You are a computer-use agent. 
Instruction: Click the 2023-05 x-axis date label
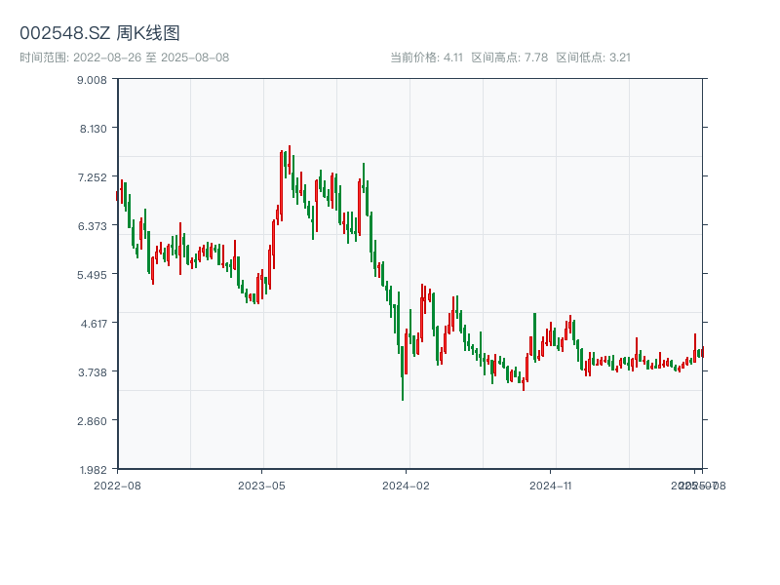[x=261, y=485]
